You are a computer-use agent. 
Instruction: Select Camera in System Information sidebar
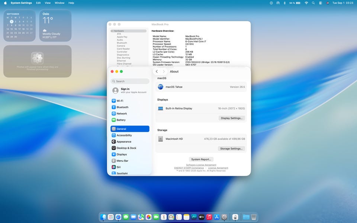(x=121, y=46)
